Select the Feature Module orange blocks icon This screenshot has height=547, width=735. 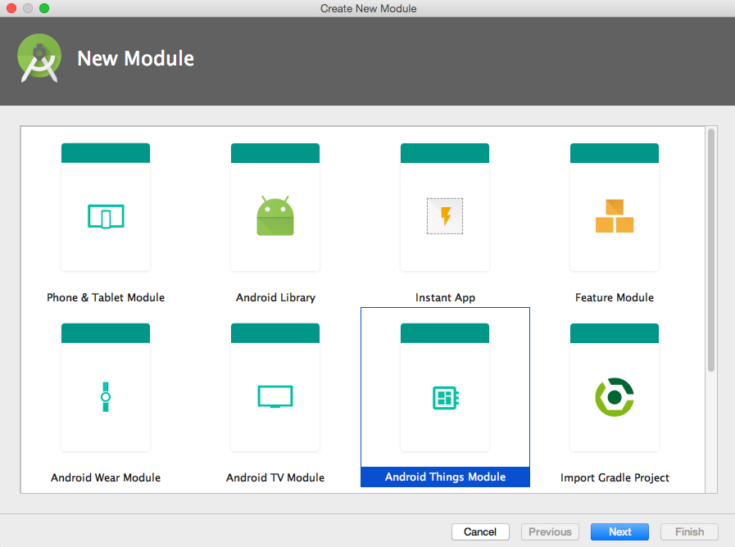(615, 216)
